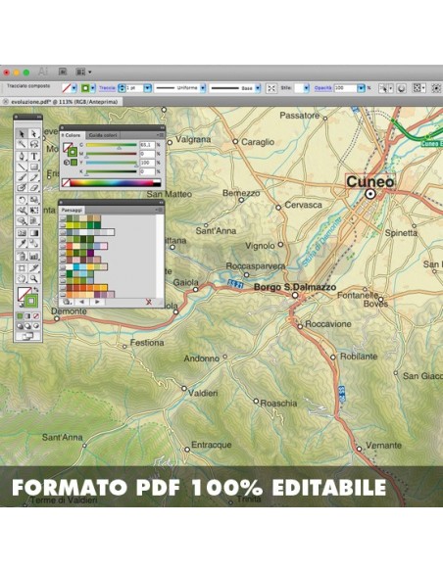Pick the Eraser tool
Image resolution: width=443 pixels, height=572 pixels.
pos(33,188)
